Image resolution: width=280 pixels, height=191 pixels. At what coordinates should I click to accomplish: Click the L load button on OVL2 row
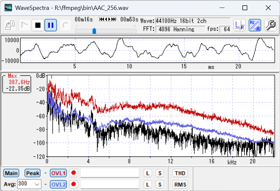tap(148, 184)
